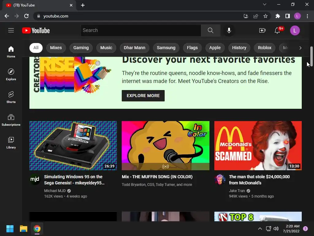The image size is (314, 236).
Task: Open Jake Tran channel avatar
Action: [220, 179]
